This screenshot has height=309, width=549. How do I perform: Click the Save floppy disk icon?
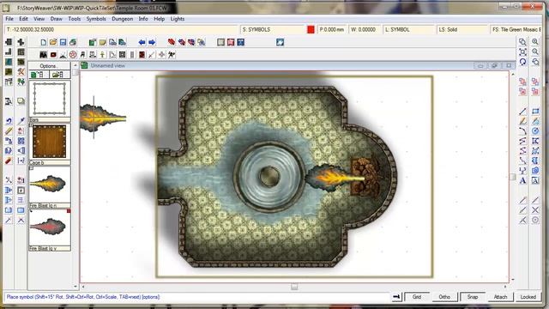(63, 42)
